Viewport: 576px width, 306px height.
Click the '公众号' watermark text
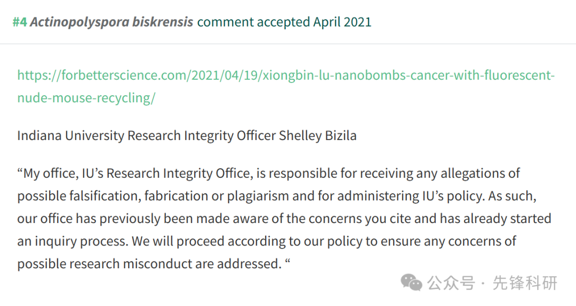pyautogui.click(x=451, y=283)
